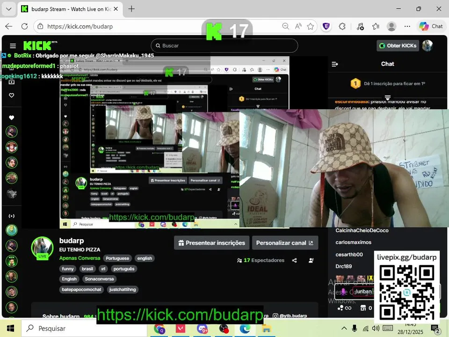Add page to favorites with star icon
Viewport: 449px width, 337px height.
(311, 26)
